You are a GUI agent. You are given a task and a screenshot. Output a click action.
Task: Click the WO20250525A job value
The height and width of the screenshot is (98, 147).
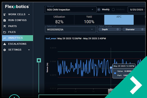click(x=55, y=30)
